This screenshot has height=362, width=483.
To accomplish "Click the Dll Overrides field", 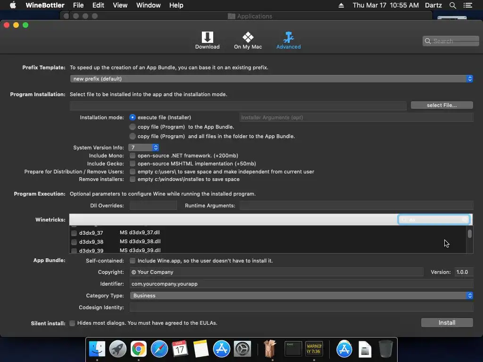I will click(x=153, y=206).
